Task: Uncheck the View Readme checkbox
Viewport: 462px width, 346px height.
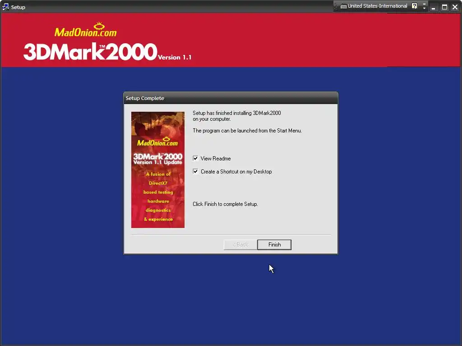Action: tap(195, 158)
